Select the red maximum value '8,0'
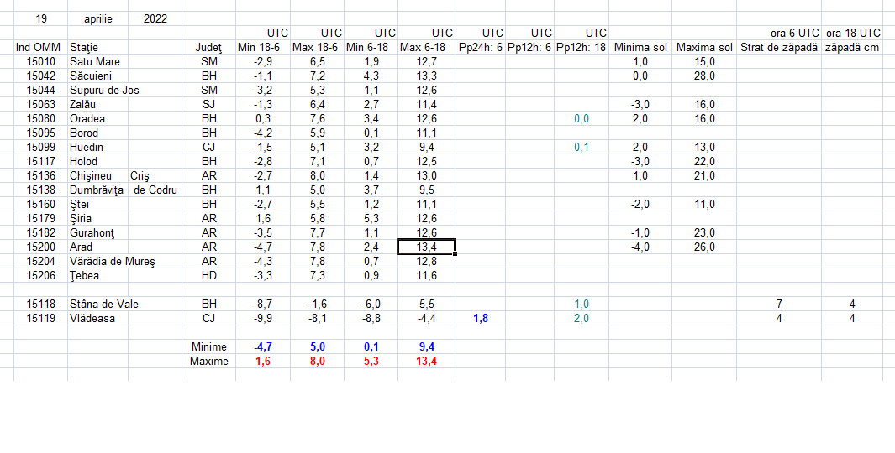 318,361
